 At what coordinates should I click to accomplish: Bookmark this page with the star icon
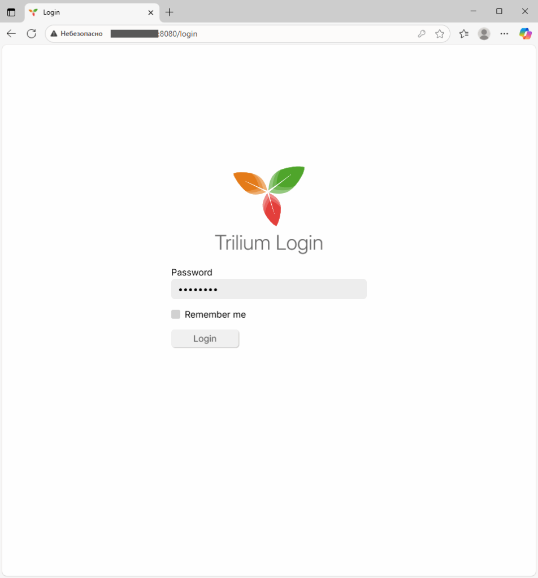pos(440,34)
